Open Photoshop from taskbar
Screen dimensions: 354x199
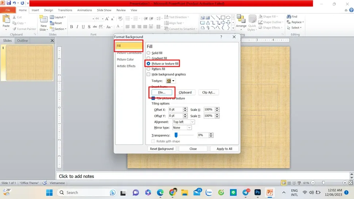[258, 192]
